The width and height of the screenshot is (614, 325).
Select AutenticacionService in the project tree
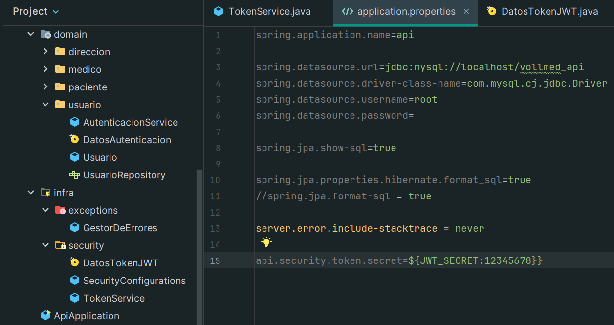coord(131,122)
